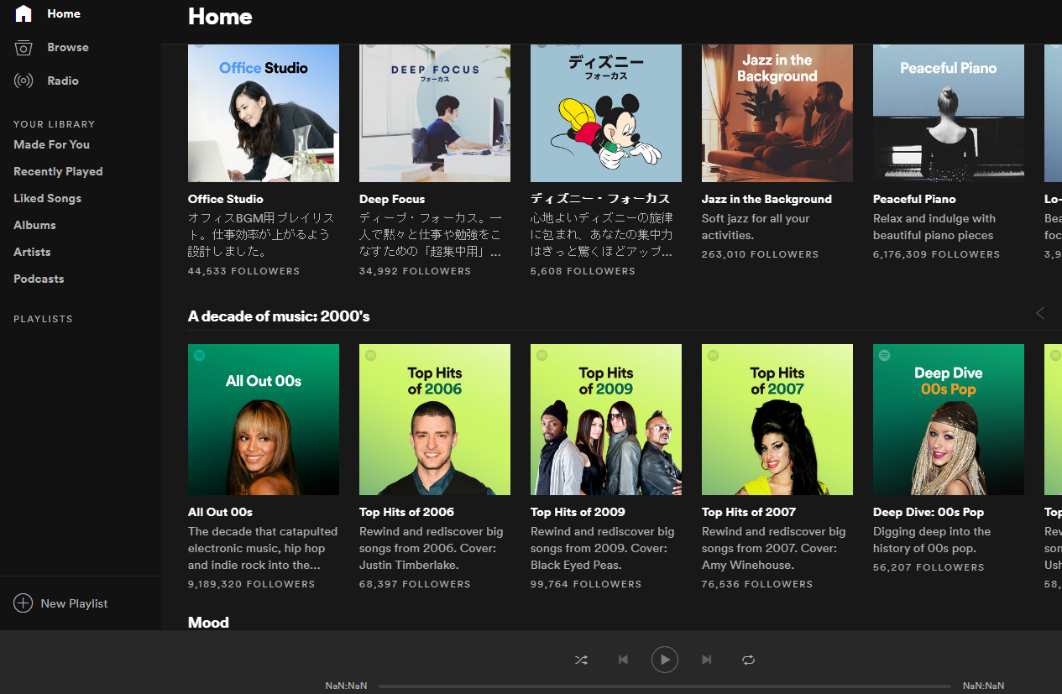Open the Deep Focus playlist cover
This screenshot has width=1062, height=694.
(435, 113)
